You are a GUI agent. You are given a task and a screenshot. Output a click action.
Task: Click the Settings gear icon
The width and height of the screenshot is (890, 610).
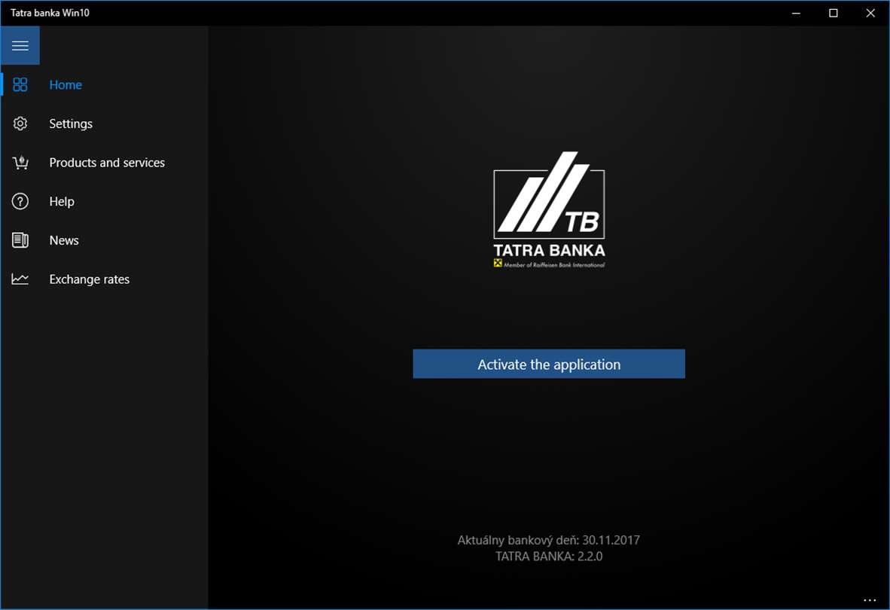[20, 124]
